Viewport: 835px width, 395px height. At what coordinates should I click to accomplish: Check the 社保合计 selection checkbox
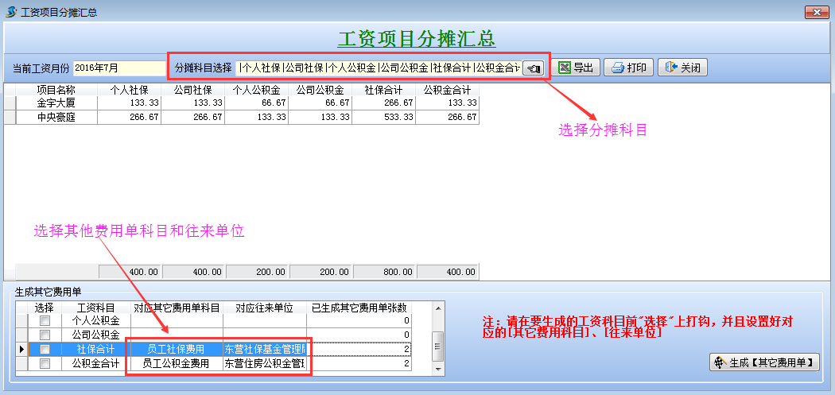[45, 349]
